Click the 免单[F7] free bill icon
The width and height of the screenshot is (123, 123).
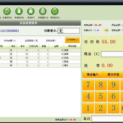(31, 11)
